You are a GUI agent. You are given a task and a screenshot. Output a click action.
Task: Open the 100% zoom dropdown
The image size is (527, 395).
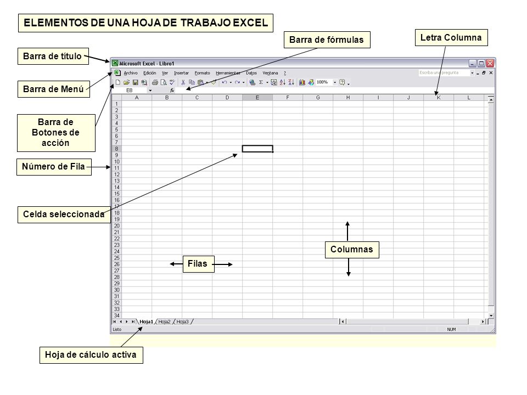tap(335, 82)
